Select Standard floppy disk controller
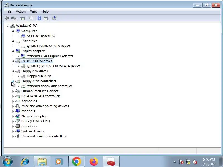This screenshot has width=223, height=167. 49,86
